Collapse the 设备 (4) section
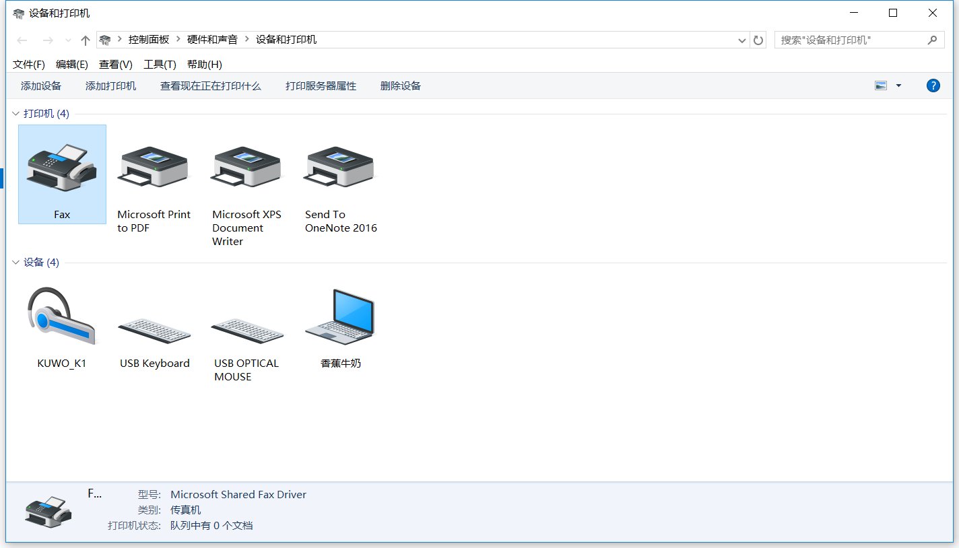Viewport: 959px width, 548px height. coord(15,263)
